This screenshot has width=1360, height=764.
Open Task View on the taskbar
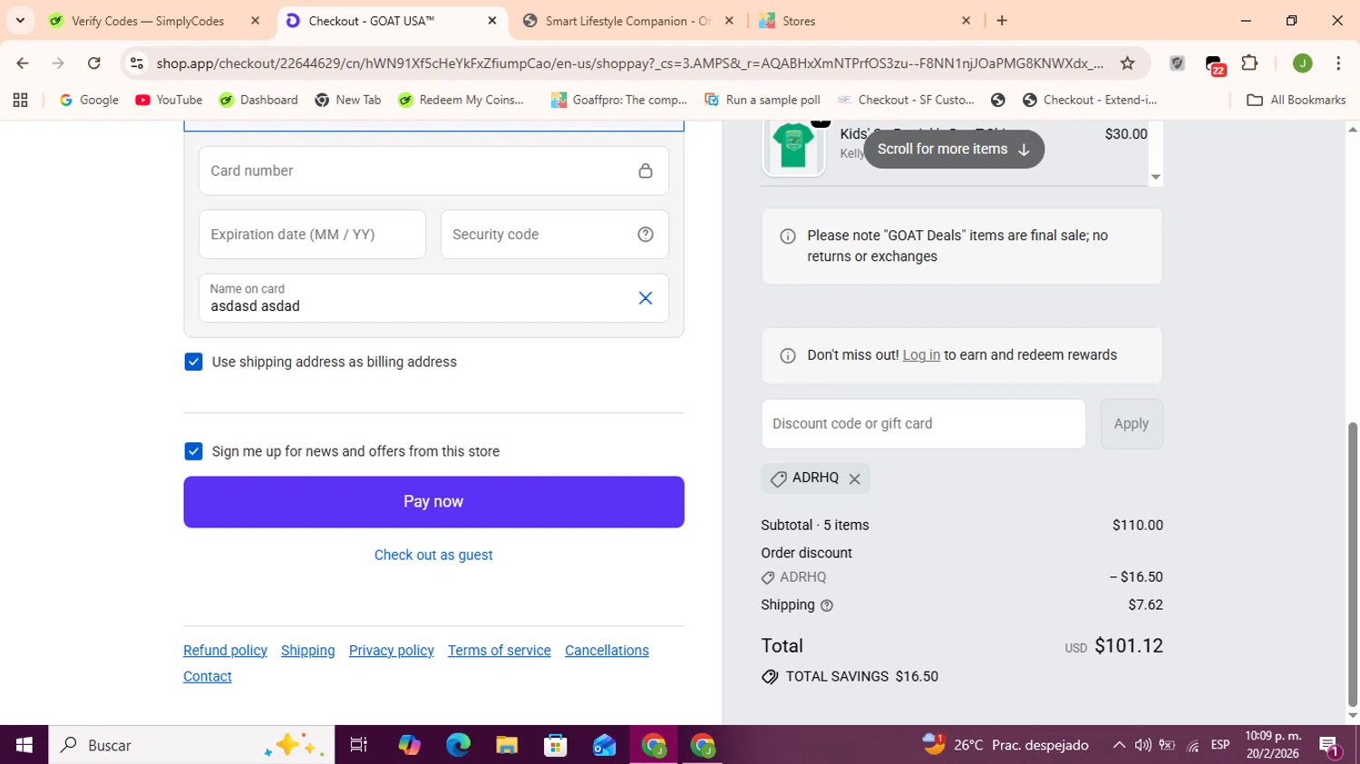click(359, 745)
